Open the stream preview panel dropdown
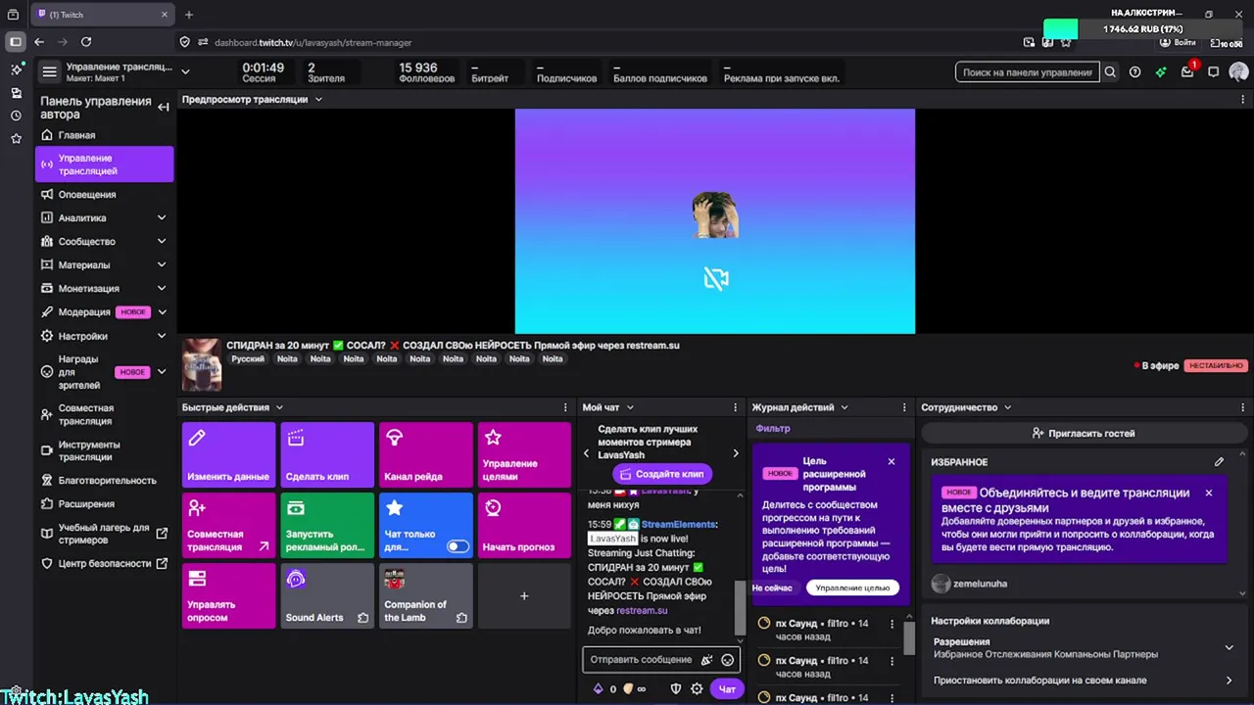The image size is (1254, 705). coord(318,99)
